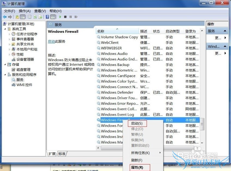231x171 pixels.
Task: Choose 刷新(F) in the context menu
Action: (137, 160)
